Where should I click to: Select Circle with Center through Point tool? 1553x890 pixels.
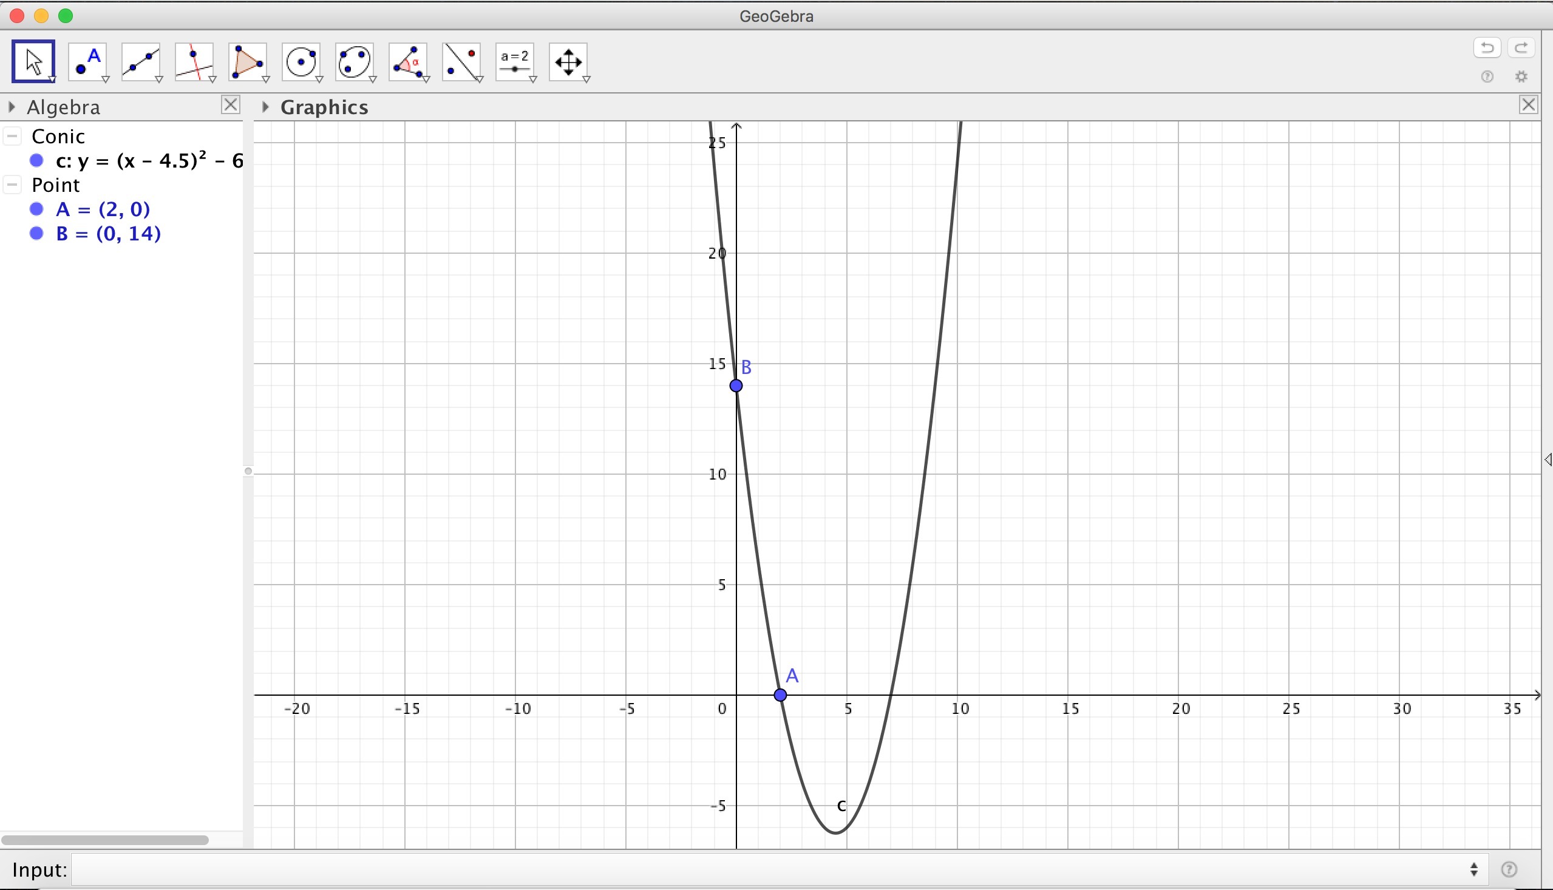click(301, 61)
